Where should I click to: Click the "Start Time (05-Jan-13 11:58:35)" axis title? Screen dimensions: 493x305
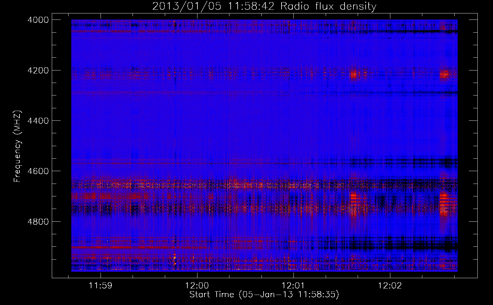(264, 295)
